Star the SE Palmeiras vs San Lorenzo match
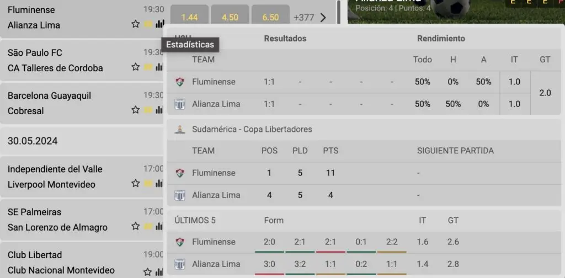 tap(136, 226)
